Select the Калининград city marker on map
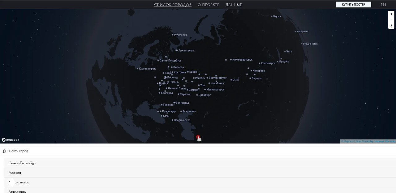The height and width of the screenshot is (193, 396). click(x=138, y=69)
